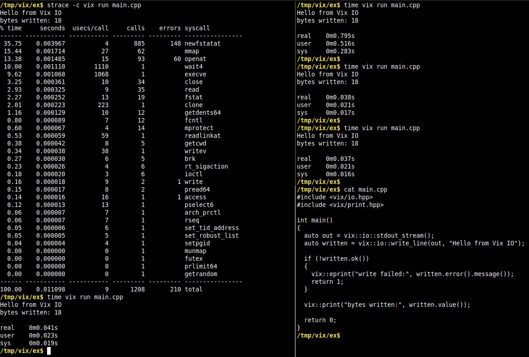This screenshot has width=529, height=357.
Task: Click 'real 0m0.795s' in right pane
Action: 325,36
